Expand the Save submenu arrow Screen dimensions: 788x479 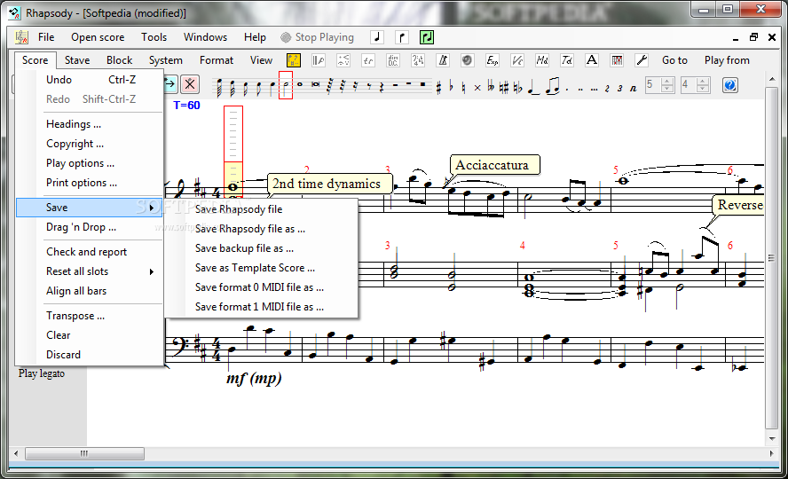(152, 208)
